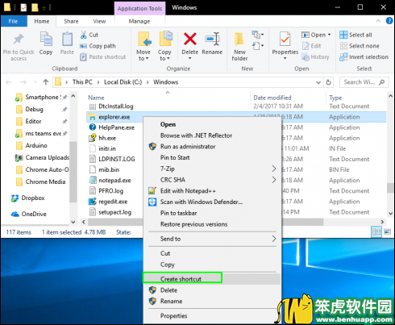Choose Create shortcut in context menu
395x325 pixels.
[x=181, y=279]
